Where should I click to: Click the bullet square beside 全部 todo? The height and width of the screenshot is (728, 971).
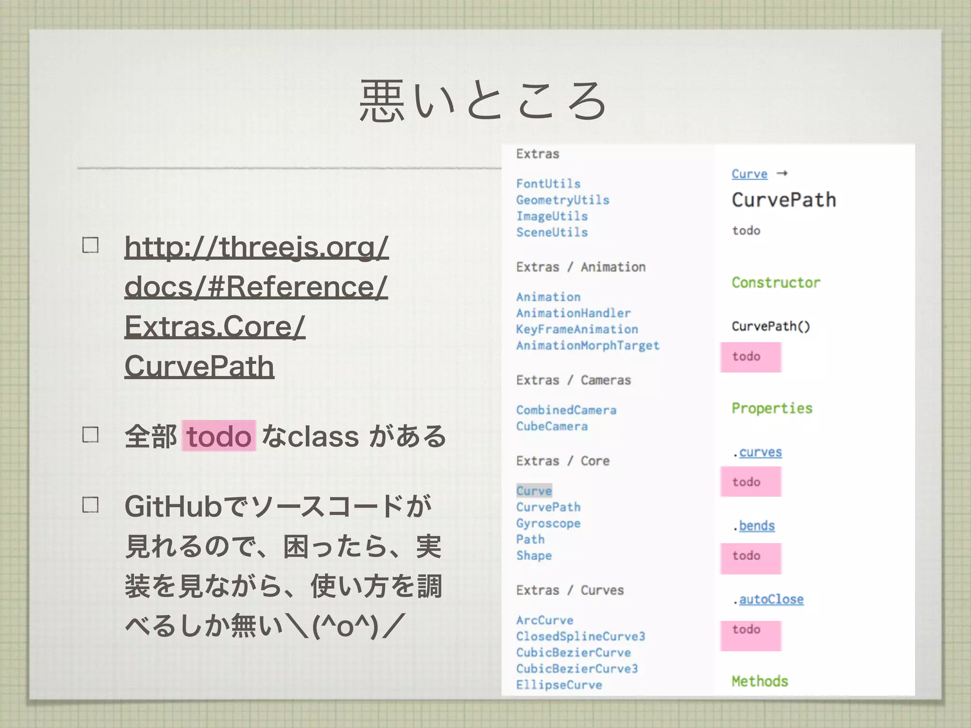pyautogui.click(x=90, y=434)
